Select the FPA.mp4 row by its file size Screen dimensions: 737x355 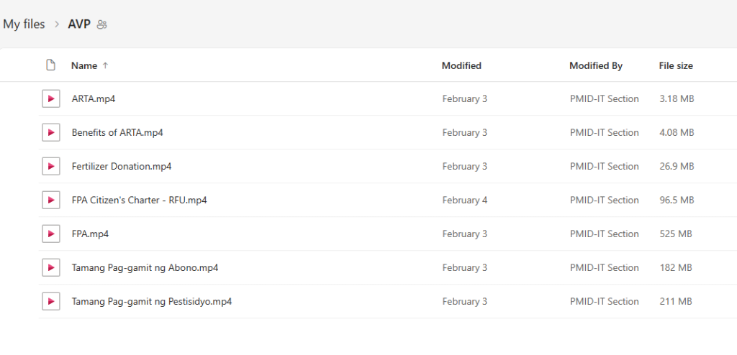(675, 234)
